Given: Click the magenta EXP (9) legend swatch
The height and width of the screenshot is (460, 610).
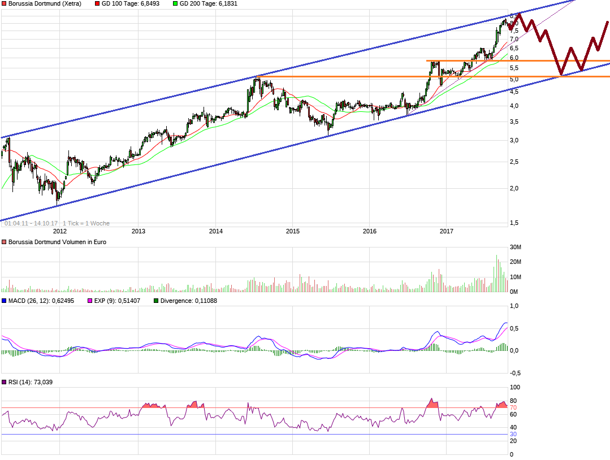Looking at the screenshot, I should (90, 301).
